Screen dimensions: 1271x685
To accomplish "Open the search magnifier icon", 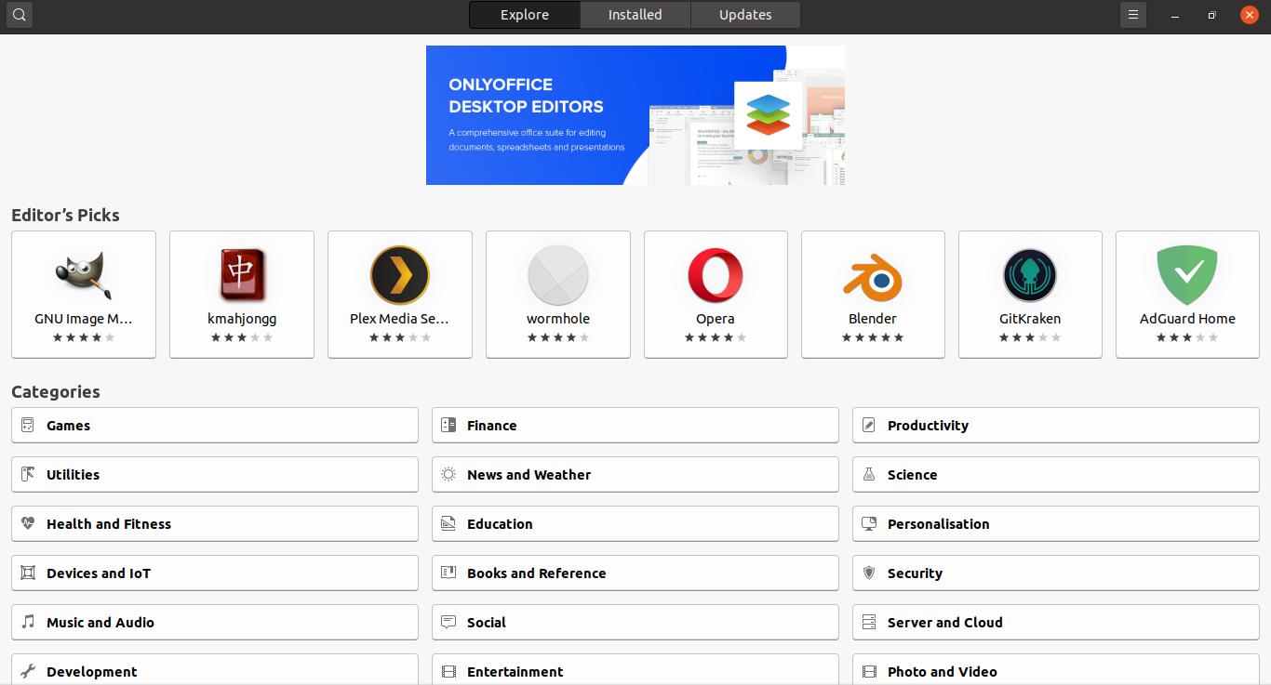I will pos(19,15).
